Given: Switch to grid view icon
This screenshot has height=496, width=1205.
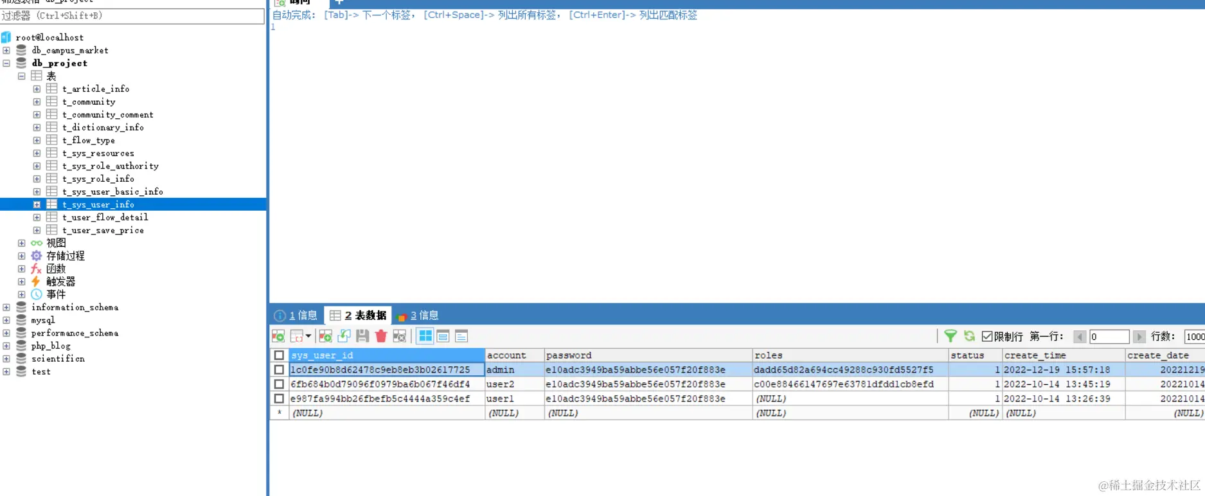Looking at the screenshot, I should click(x=425, y=336).
